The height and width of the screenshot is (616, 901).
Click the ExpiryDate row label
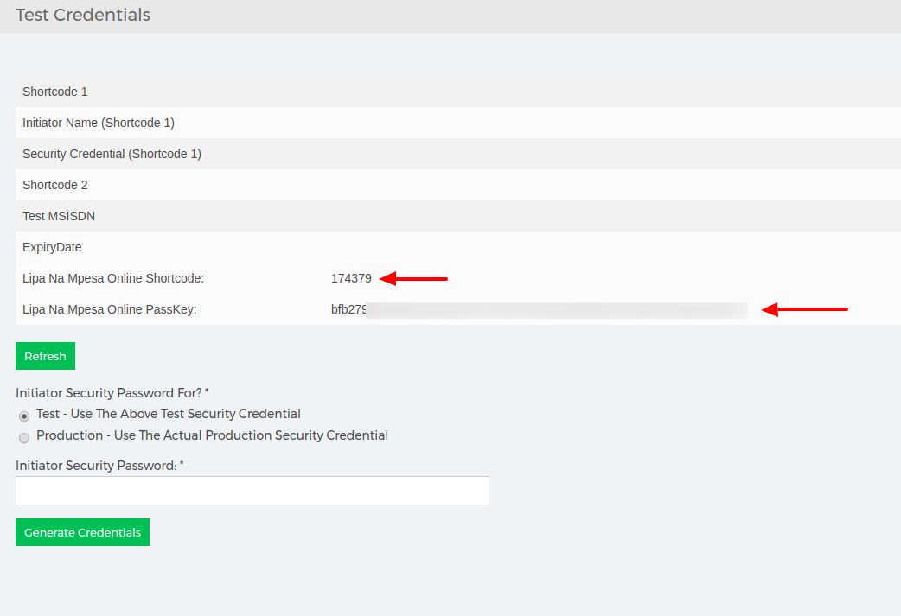click(52, 247)
